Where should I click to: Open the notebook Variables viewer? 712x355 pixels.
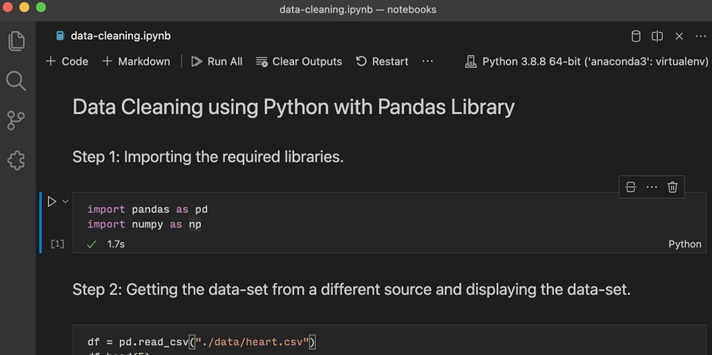(635, 36)
